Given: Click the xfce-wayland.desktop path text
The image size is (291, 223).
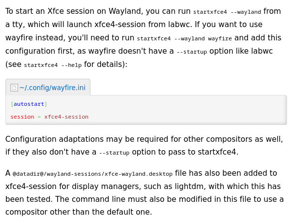Looking at the screenshot, I should pyautogui.click(x=92, y=174).
